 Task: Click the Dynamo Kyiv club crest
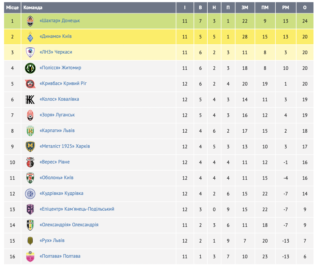(30, 37)
